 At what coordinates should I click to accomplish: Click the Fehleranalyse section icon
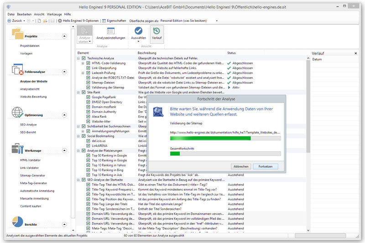pyautogui.click(x=18, y=69)
